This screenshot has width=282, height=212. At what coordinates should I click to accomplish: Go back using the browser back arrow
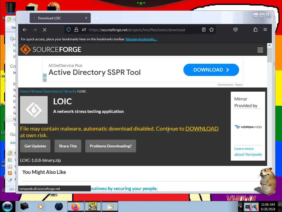(25, 30)
